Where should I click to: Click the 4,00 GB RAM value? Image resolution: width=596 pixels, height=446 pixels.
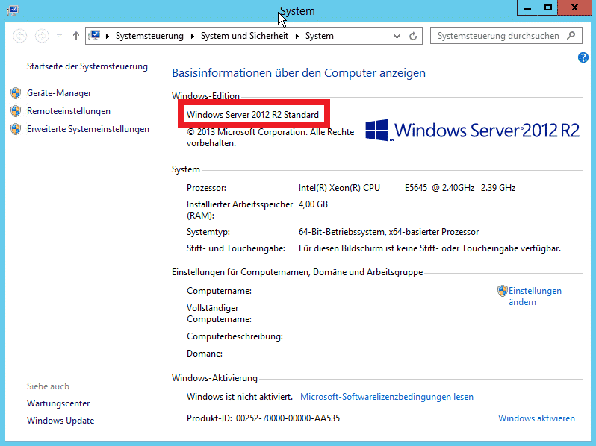[313, 204]
